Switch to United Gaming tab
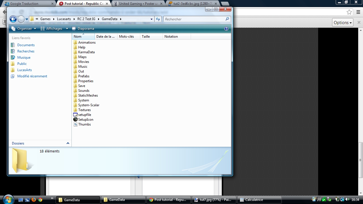This screenshot has width=363, height=204. point(137,4)
